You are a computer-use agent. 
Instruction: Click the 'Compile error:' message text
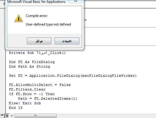tap(37, 16)
